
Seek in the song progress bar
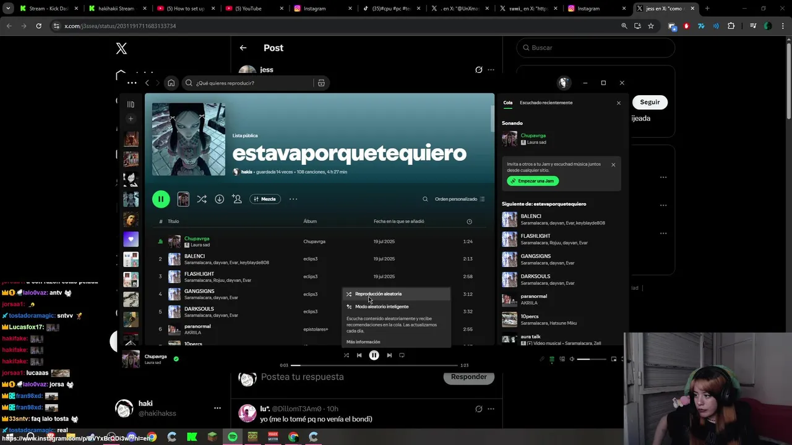pyautogui.click(x=374, y=365)
